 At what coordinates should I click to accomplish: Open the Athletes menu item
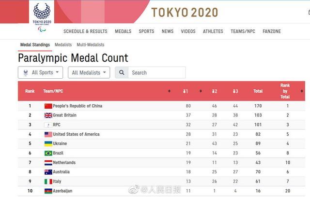click(x=213, y=31)
